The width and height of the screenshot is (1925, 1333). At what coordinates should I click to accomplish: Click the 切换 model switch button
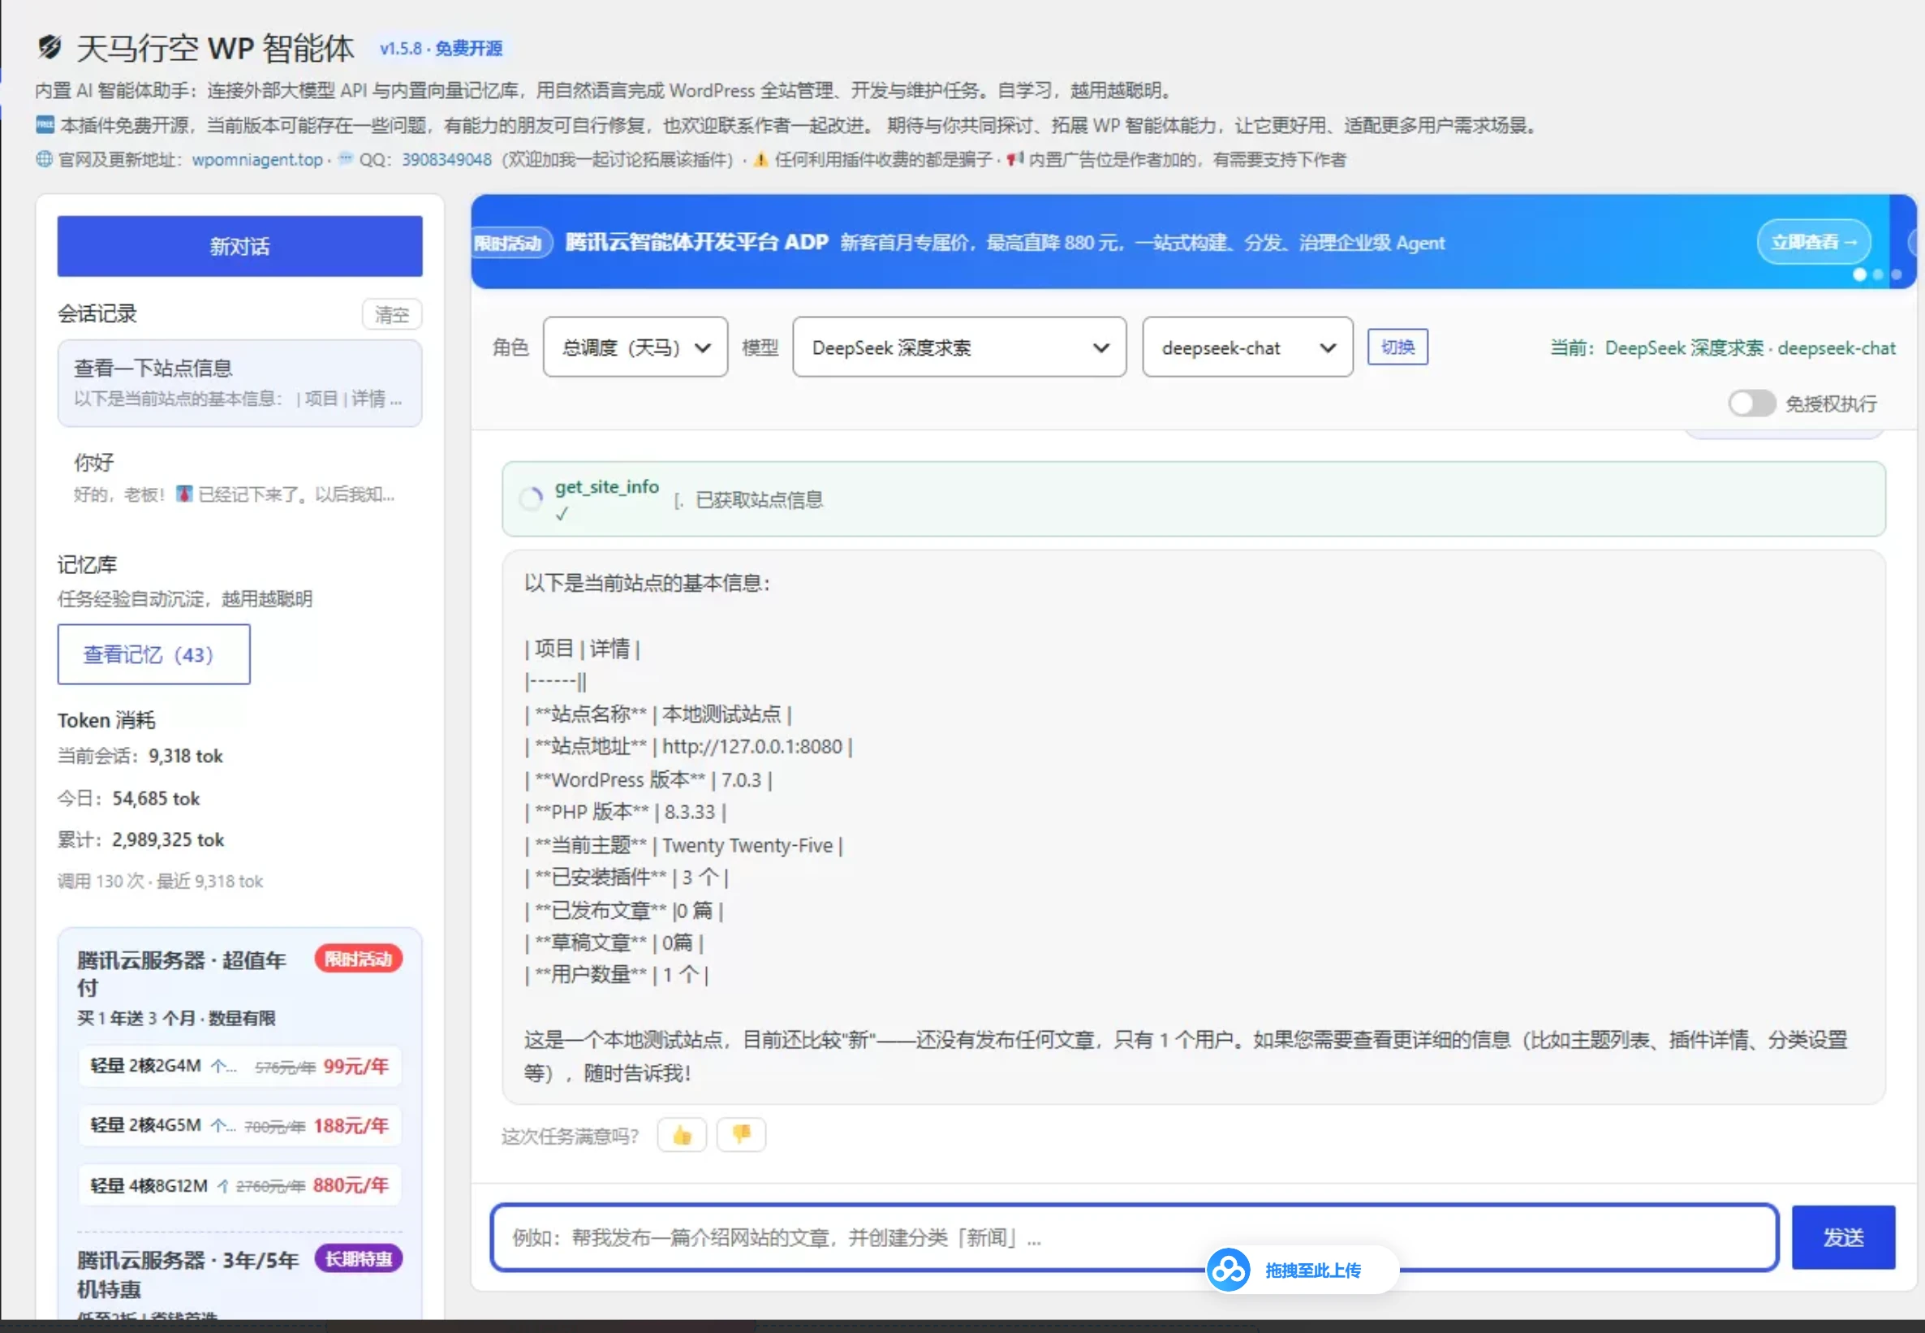[x=1397, y=347]
